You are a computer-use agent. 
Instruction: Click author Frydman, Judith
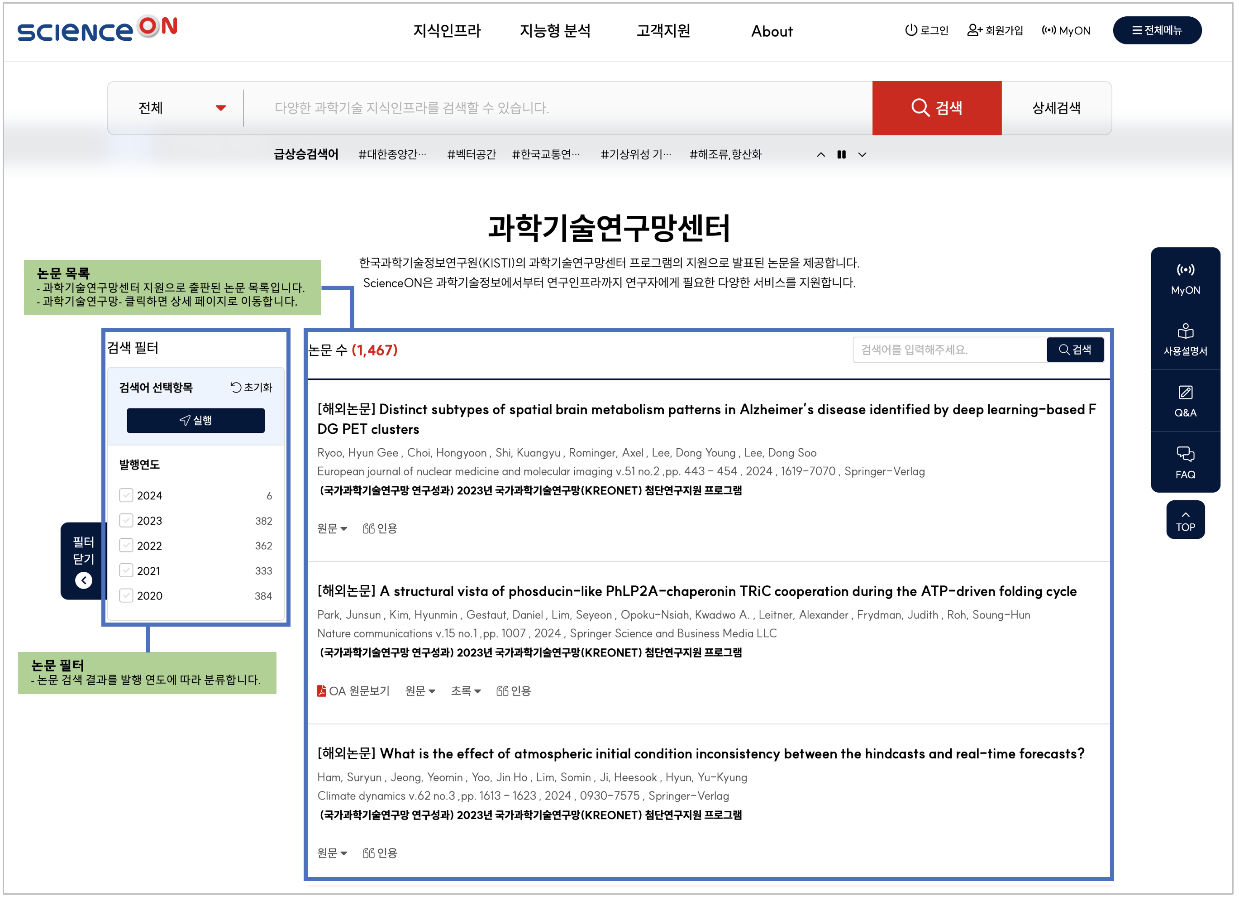pyautogui.click(x=897, y=615)
